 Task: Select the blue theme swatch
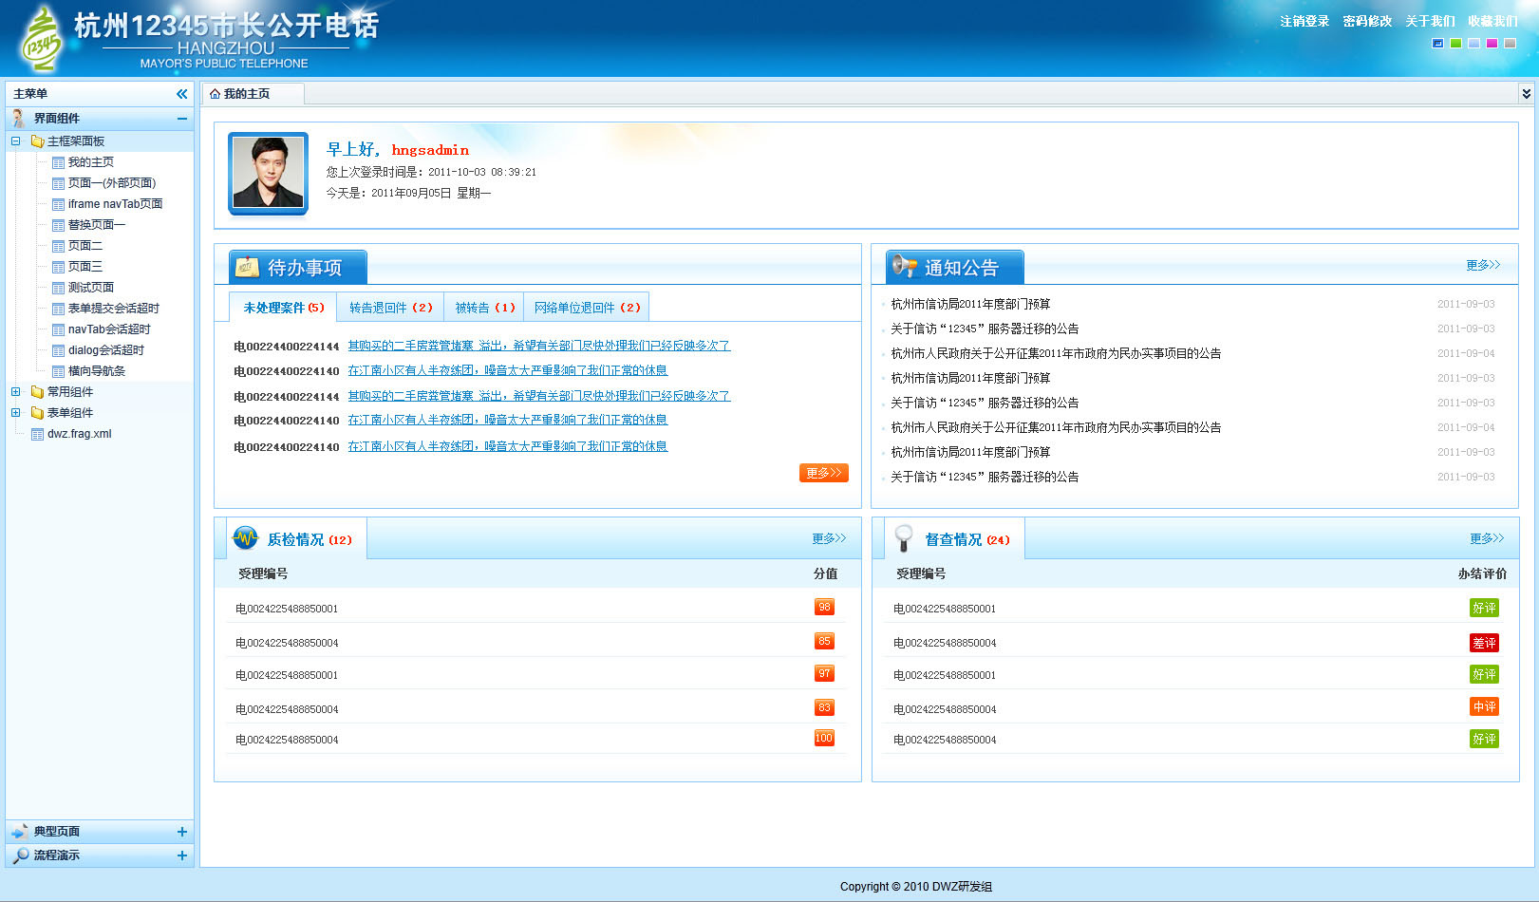tap(1437, 43)
